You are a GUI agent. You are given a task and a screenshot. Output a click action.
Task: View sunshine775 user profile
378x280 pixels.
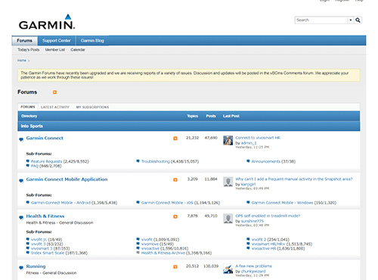click(253, 221)
